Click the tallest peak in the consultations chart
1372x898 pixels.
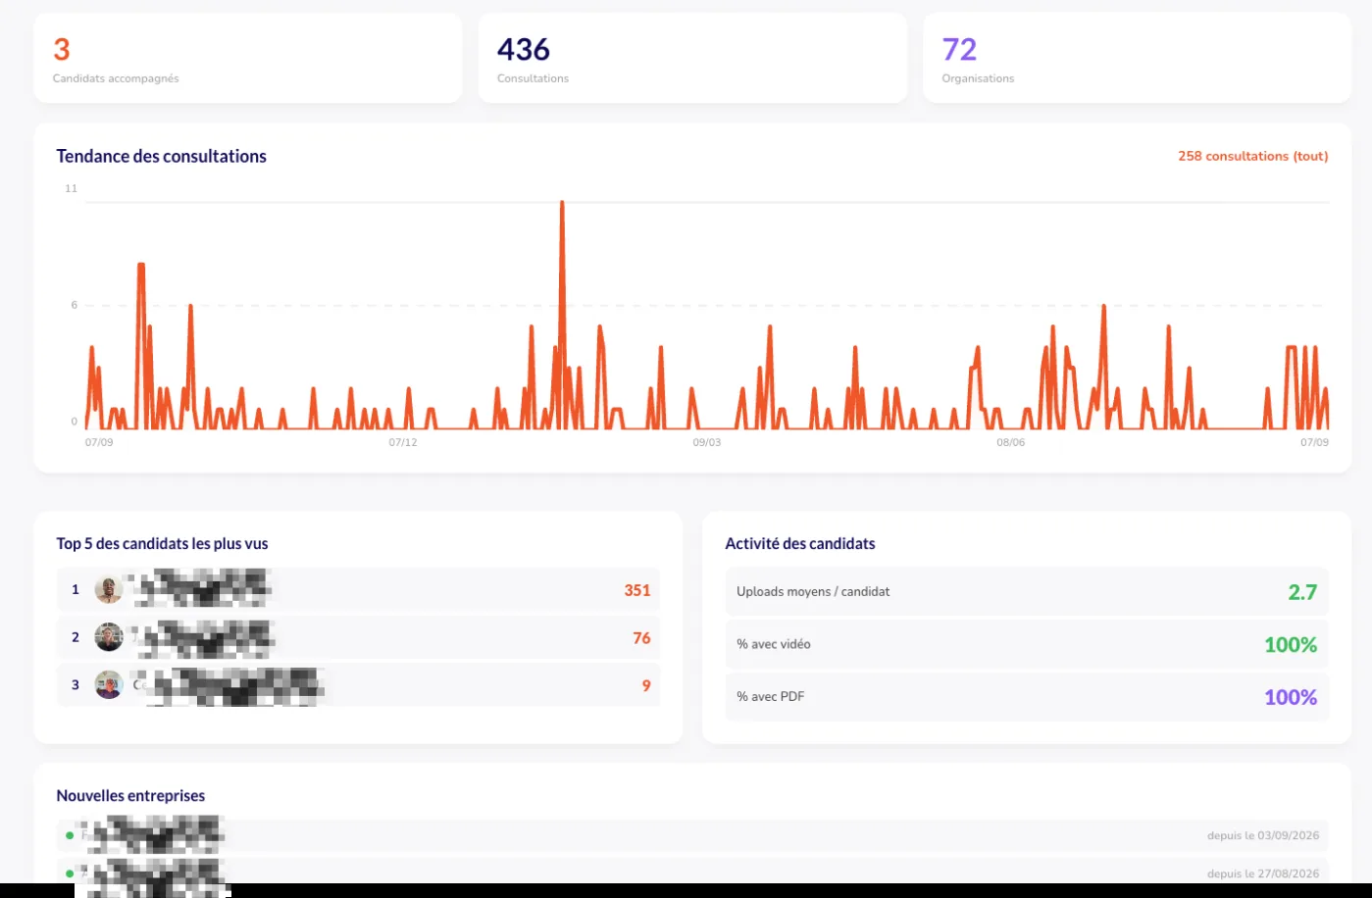[562, 204]
